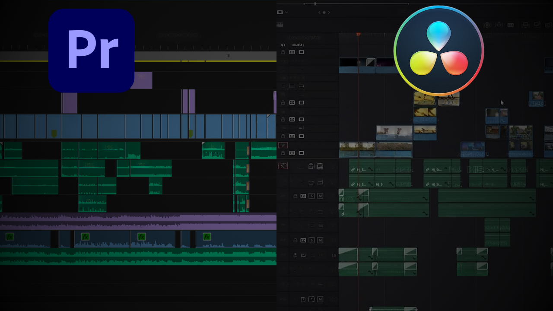
Task: Go to next marker arrow in DaVinci
Action: 329,13
